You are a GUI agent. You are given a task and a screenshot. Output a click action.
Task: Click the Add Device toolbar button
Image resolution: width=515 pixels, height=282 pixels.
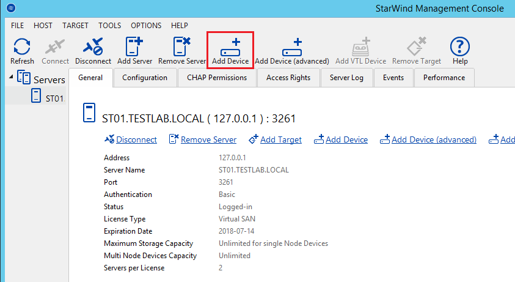230,51
